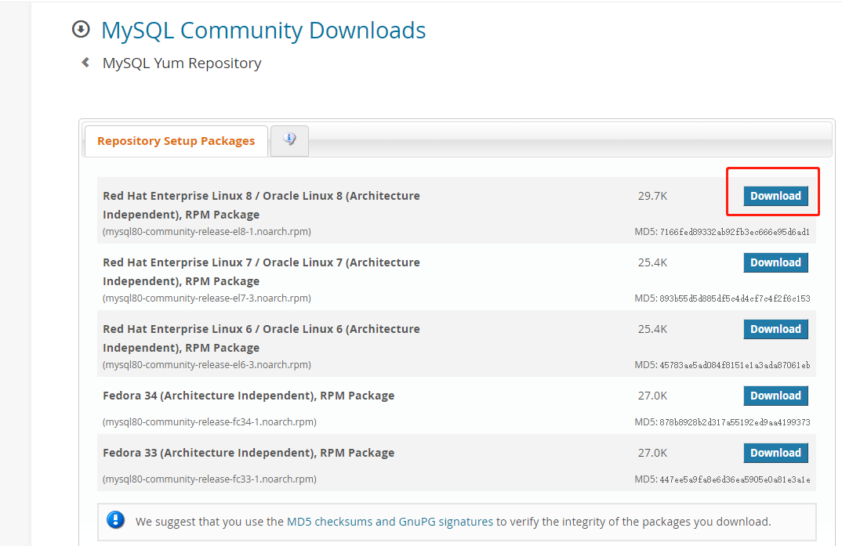Click the Red Hat Enterprise Linux 6 package name
The image size is (842, 546).
click(x=262, y=338)
